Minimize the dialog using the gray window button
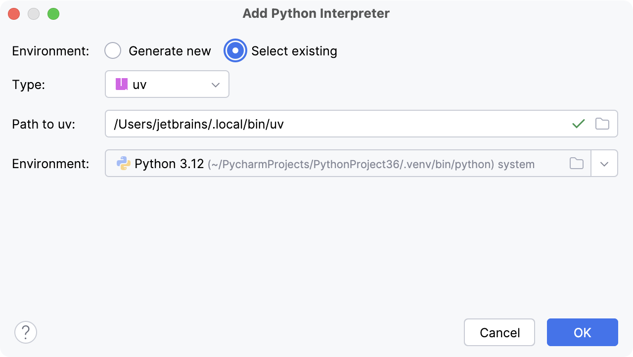Screen dimensions: 633x357 pyautogui.click(x=34, y=14)
